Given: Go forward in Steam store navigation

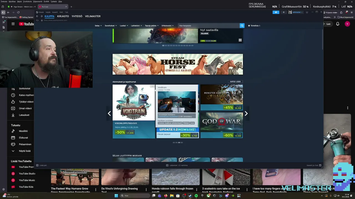Looking at the screenshot, I should pyautogui.click(x=42, y=16).
